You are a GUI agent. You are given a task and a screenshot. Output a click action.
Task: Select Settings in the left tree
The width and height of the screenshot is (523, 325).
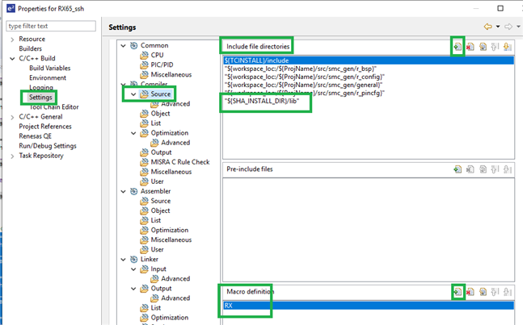click(40, 98)
